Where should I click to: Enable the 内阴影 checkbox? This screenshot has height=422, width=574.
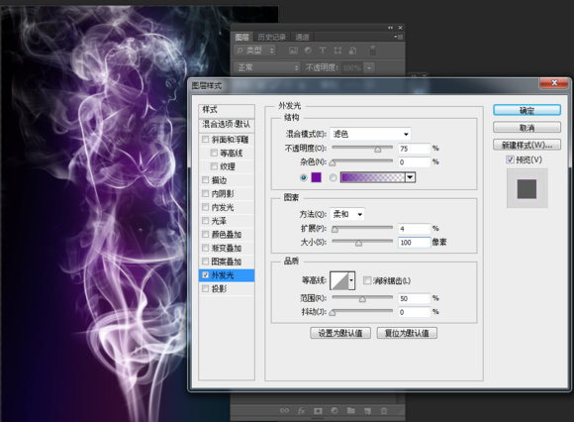click(206, 193)
